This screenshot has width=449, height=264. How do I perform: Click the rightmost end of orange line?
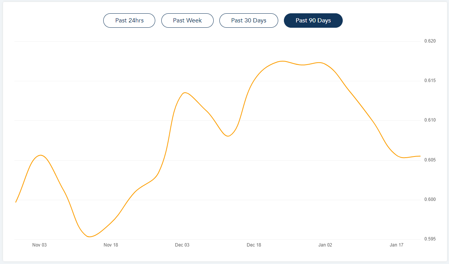point(420,156)
